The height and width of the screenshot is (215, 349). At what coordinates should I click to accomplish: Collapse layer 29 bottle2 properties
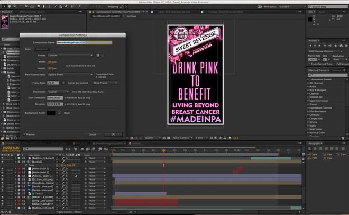[x=15, y=162]
